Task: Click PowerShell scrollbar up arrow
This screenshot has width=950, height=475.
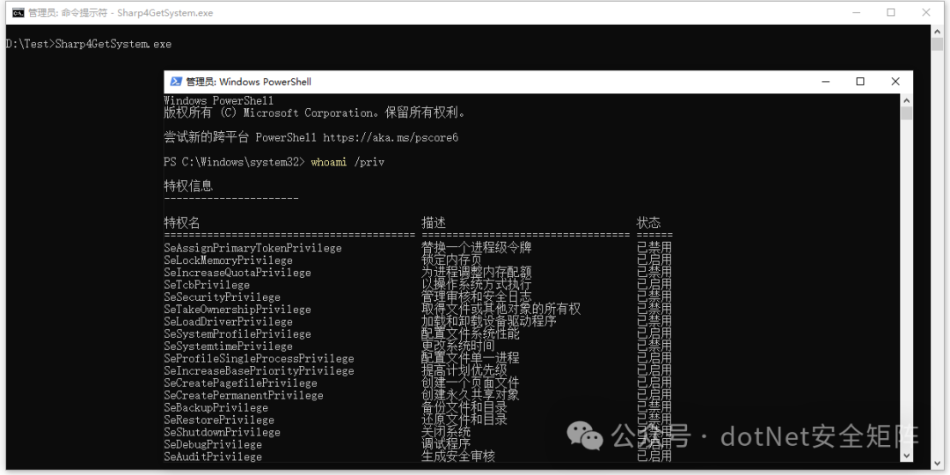Action: (x=906, y=100)
